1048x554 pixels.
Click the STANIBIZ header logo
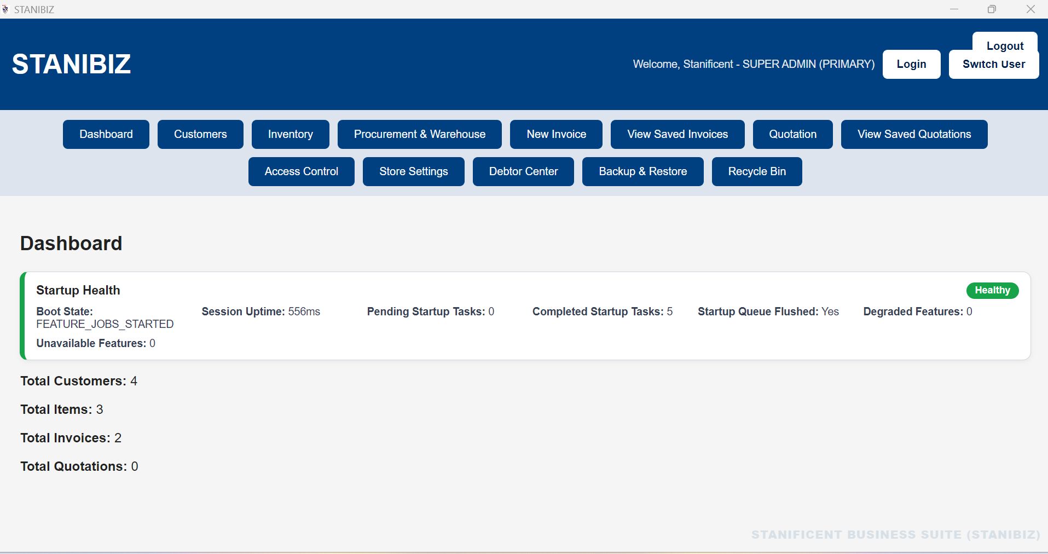71,64
